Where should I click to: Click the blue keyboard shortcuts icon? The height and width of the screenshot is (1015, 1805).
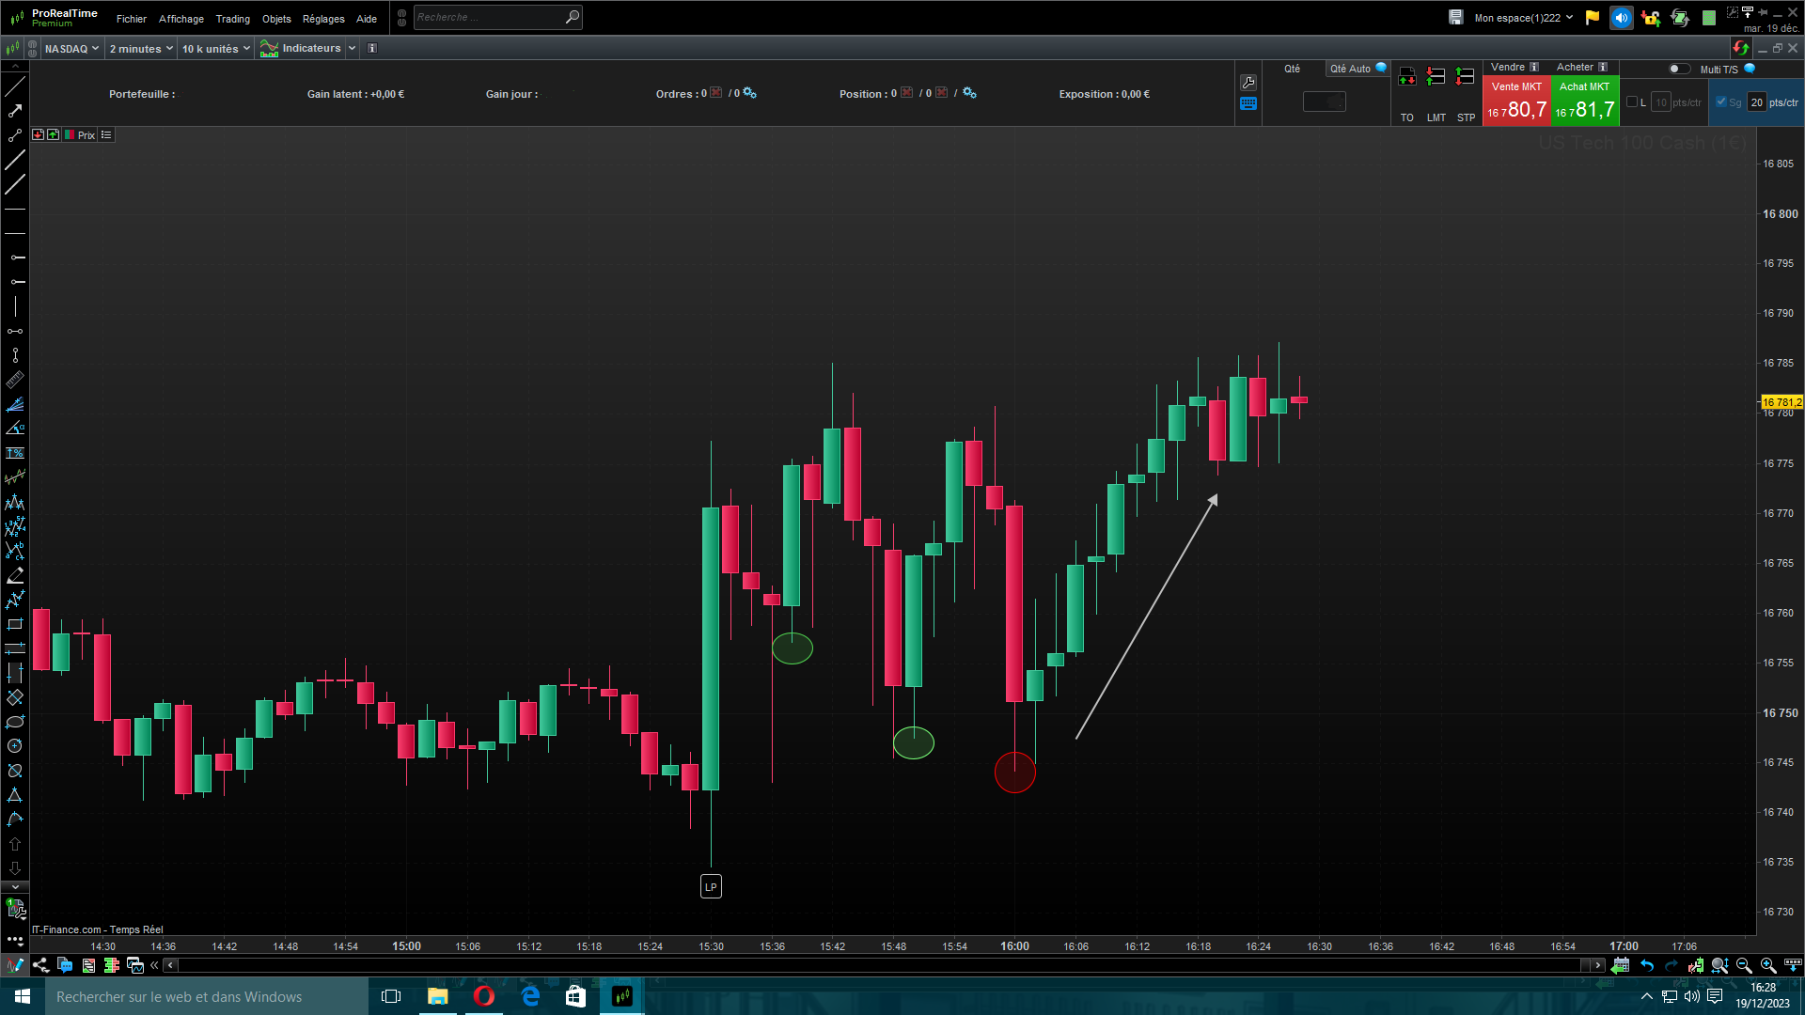(x=1248, y=104)
